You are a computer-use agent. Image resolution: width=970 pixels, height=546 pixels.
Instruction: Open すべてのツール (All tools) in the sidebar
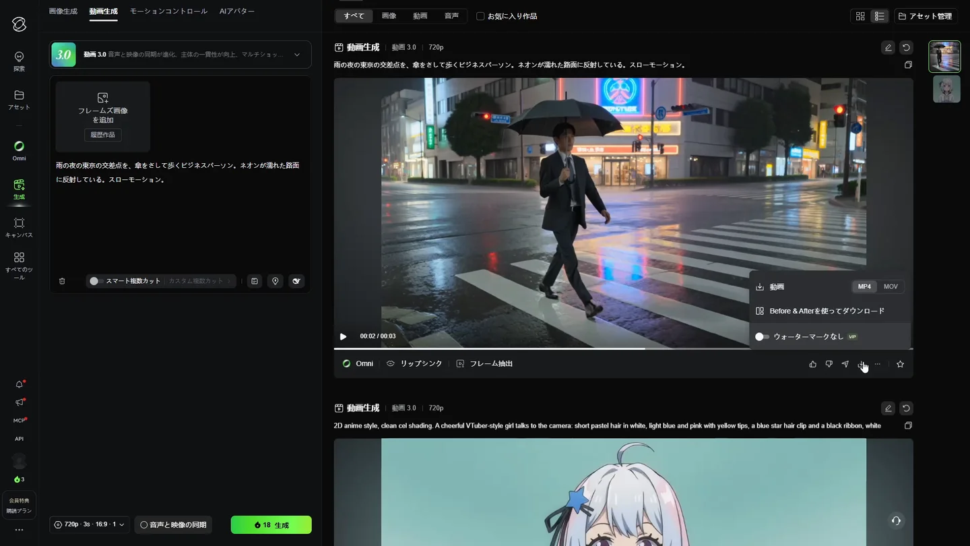tap(19, 266)
